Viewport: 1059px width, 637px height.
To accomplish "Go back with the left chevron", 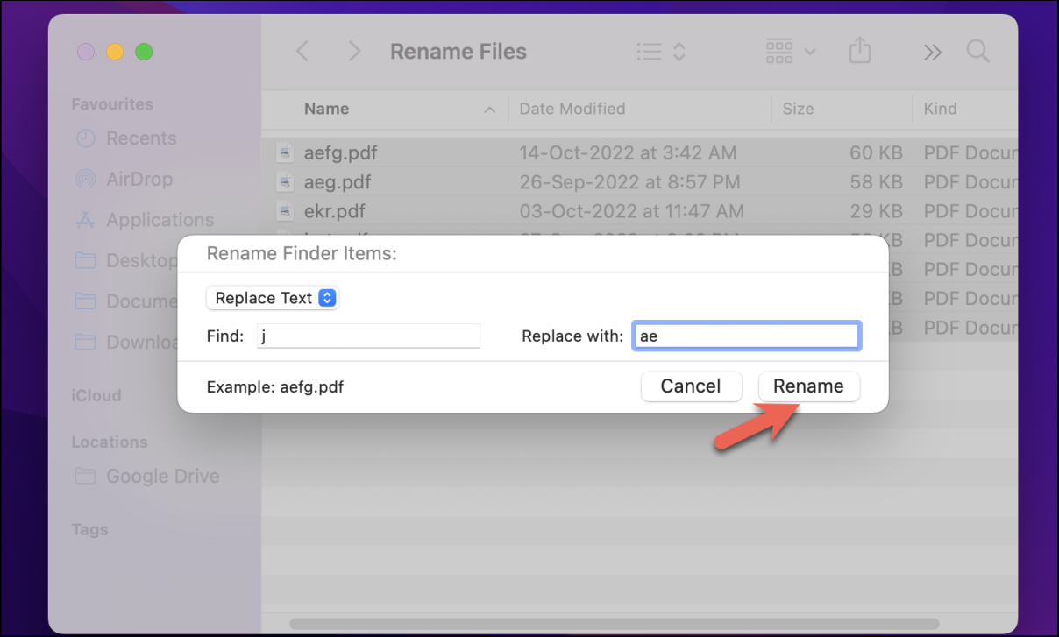I will pos(302,52).
